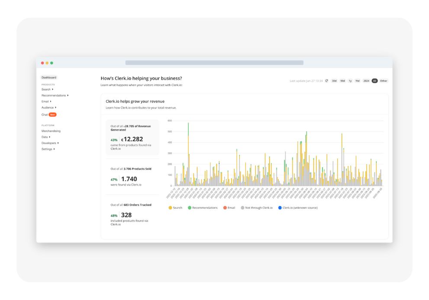
Task: Select Dashboard in the sidebar
Action: point(48,77)
